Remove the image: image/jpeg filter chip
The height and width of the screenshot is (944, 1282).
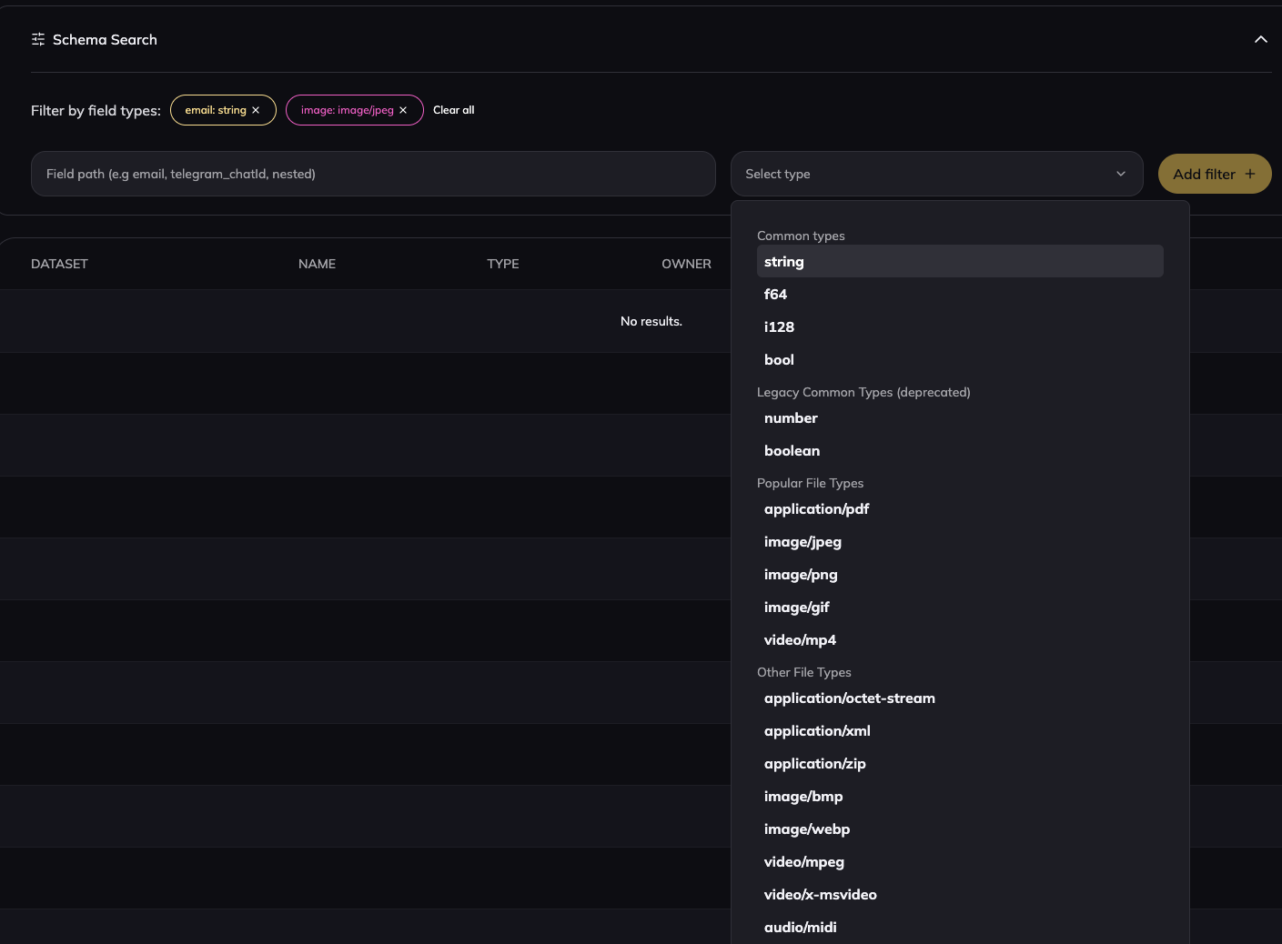point(403,109)
